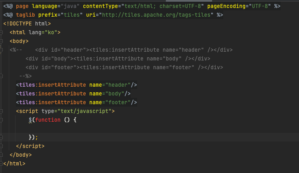Place cursor on 'page' directive keyword
Screen dimensions: 299x173
coord(22,6)
